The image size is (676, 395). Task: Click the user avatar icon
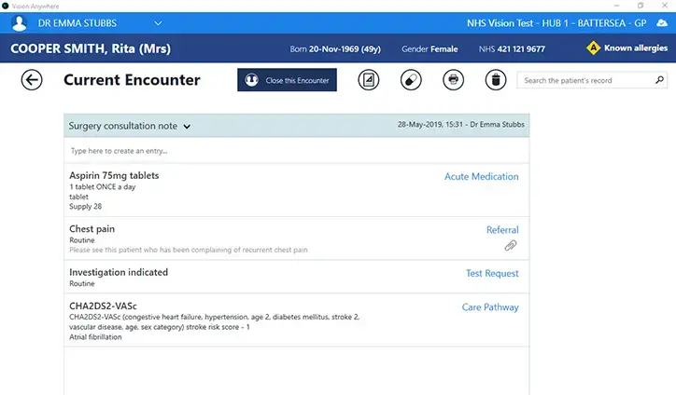pyautogui.click(x=19, y=23)
